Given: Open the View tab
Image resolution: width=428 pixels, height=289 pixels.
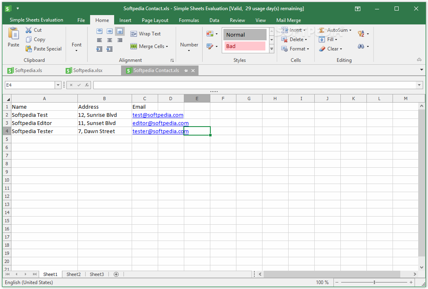Looking at the screenshot, I should click(260, 20).
